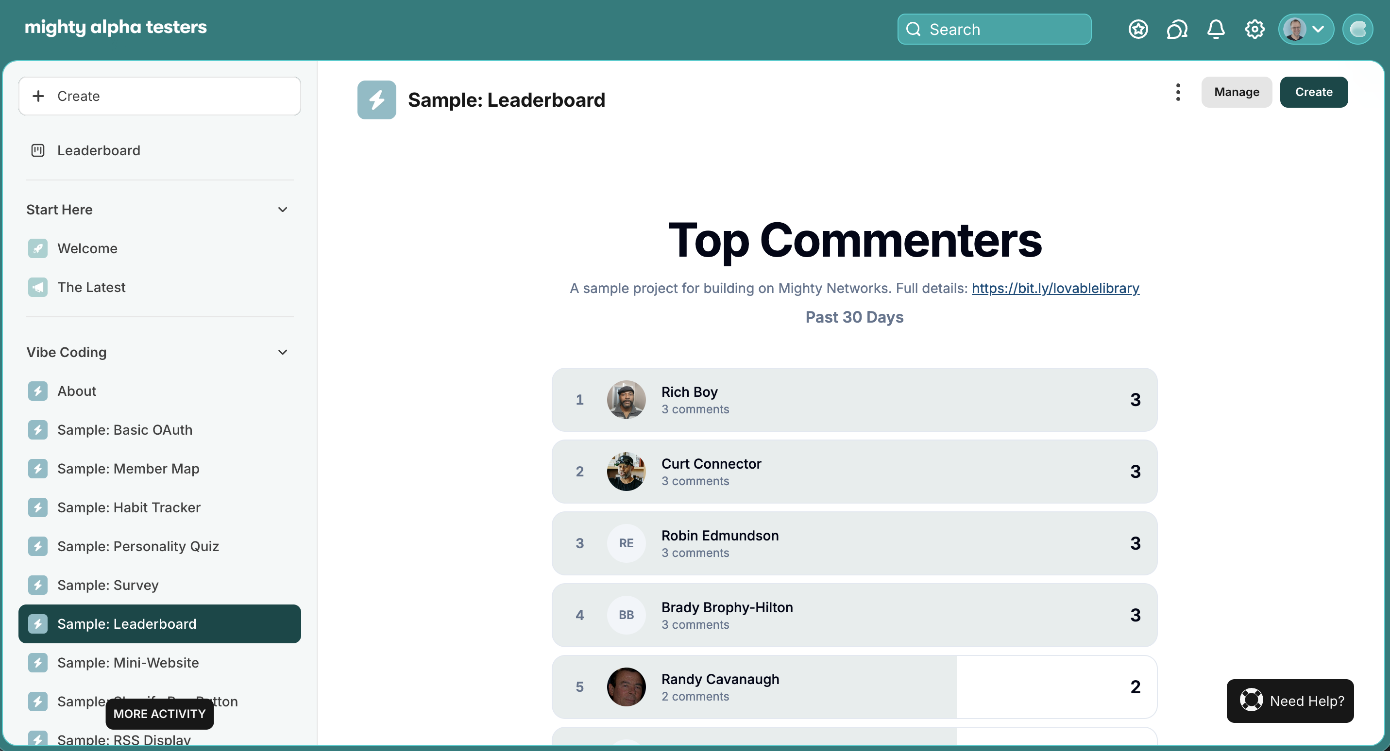
Task: Click the Sample: Survey icon
Action: point(38,585)
